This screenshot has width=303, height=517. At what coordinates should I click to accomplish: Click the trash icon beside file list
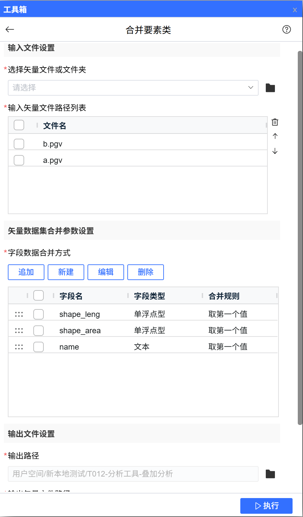click(x=275, y=122)
